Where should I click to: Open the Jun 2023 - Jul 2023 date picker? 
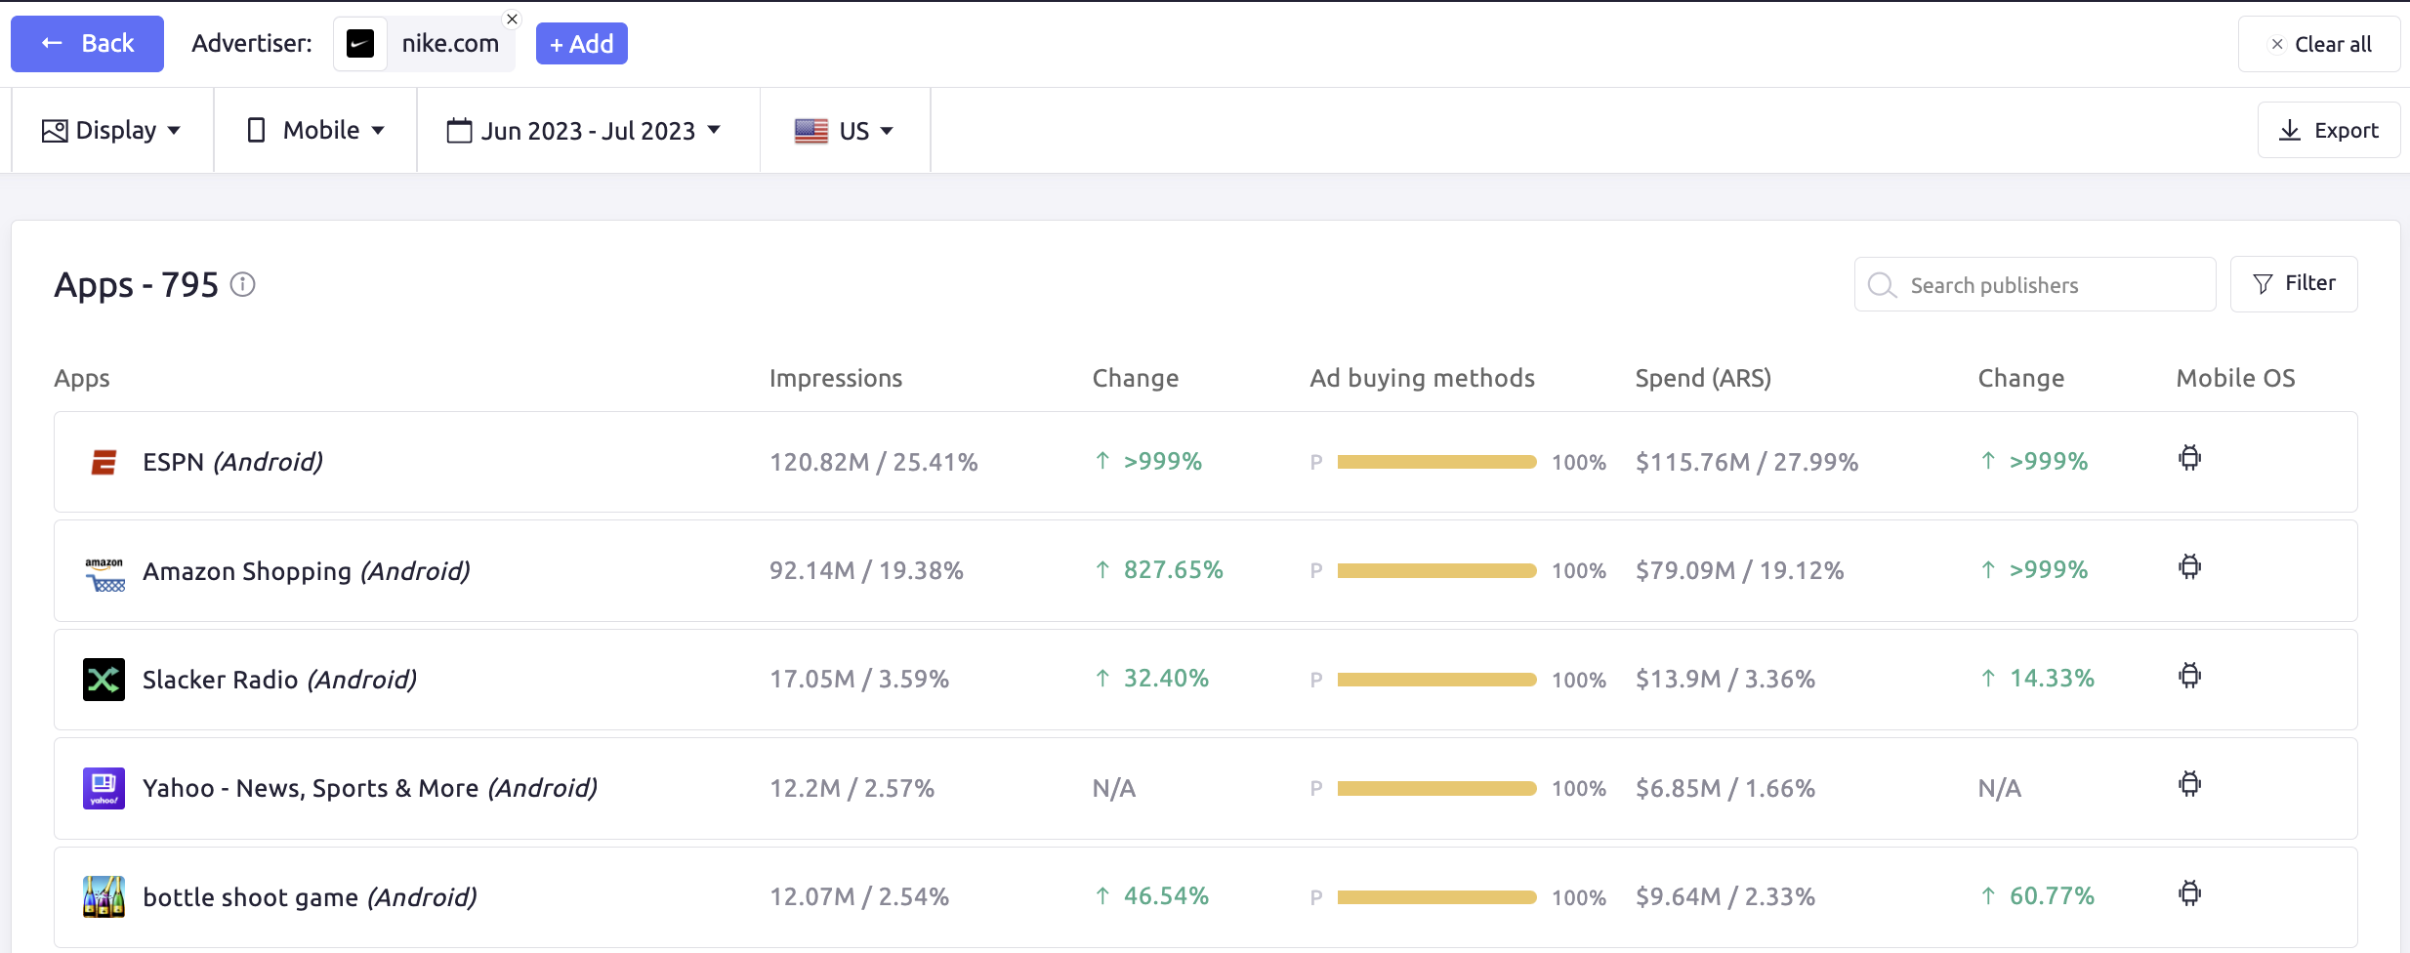pos(584,130)
